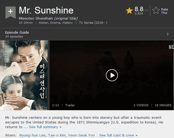View the 18 IMAGES gallery
Image resolution: width=174 pixels, height=138 pixels.
[x=163, y=105]
